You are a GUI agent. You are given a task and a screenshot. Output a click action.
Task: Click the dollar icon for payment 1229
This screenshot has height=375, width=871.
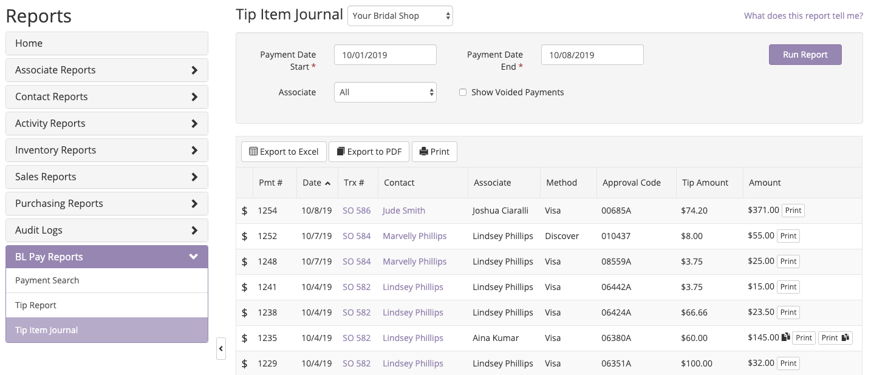click(x=244, y=363)
